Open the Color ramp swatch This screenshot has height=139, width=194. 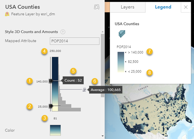pos(55,130)
